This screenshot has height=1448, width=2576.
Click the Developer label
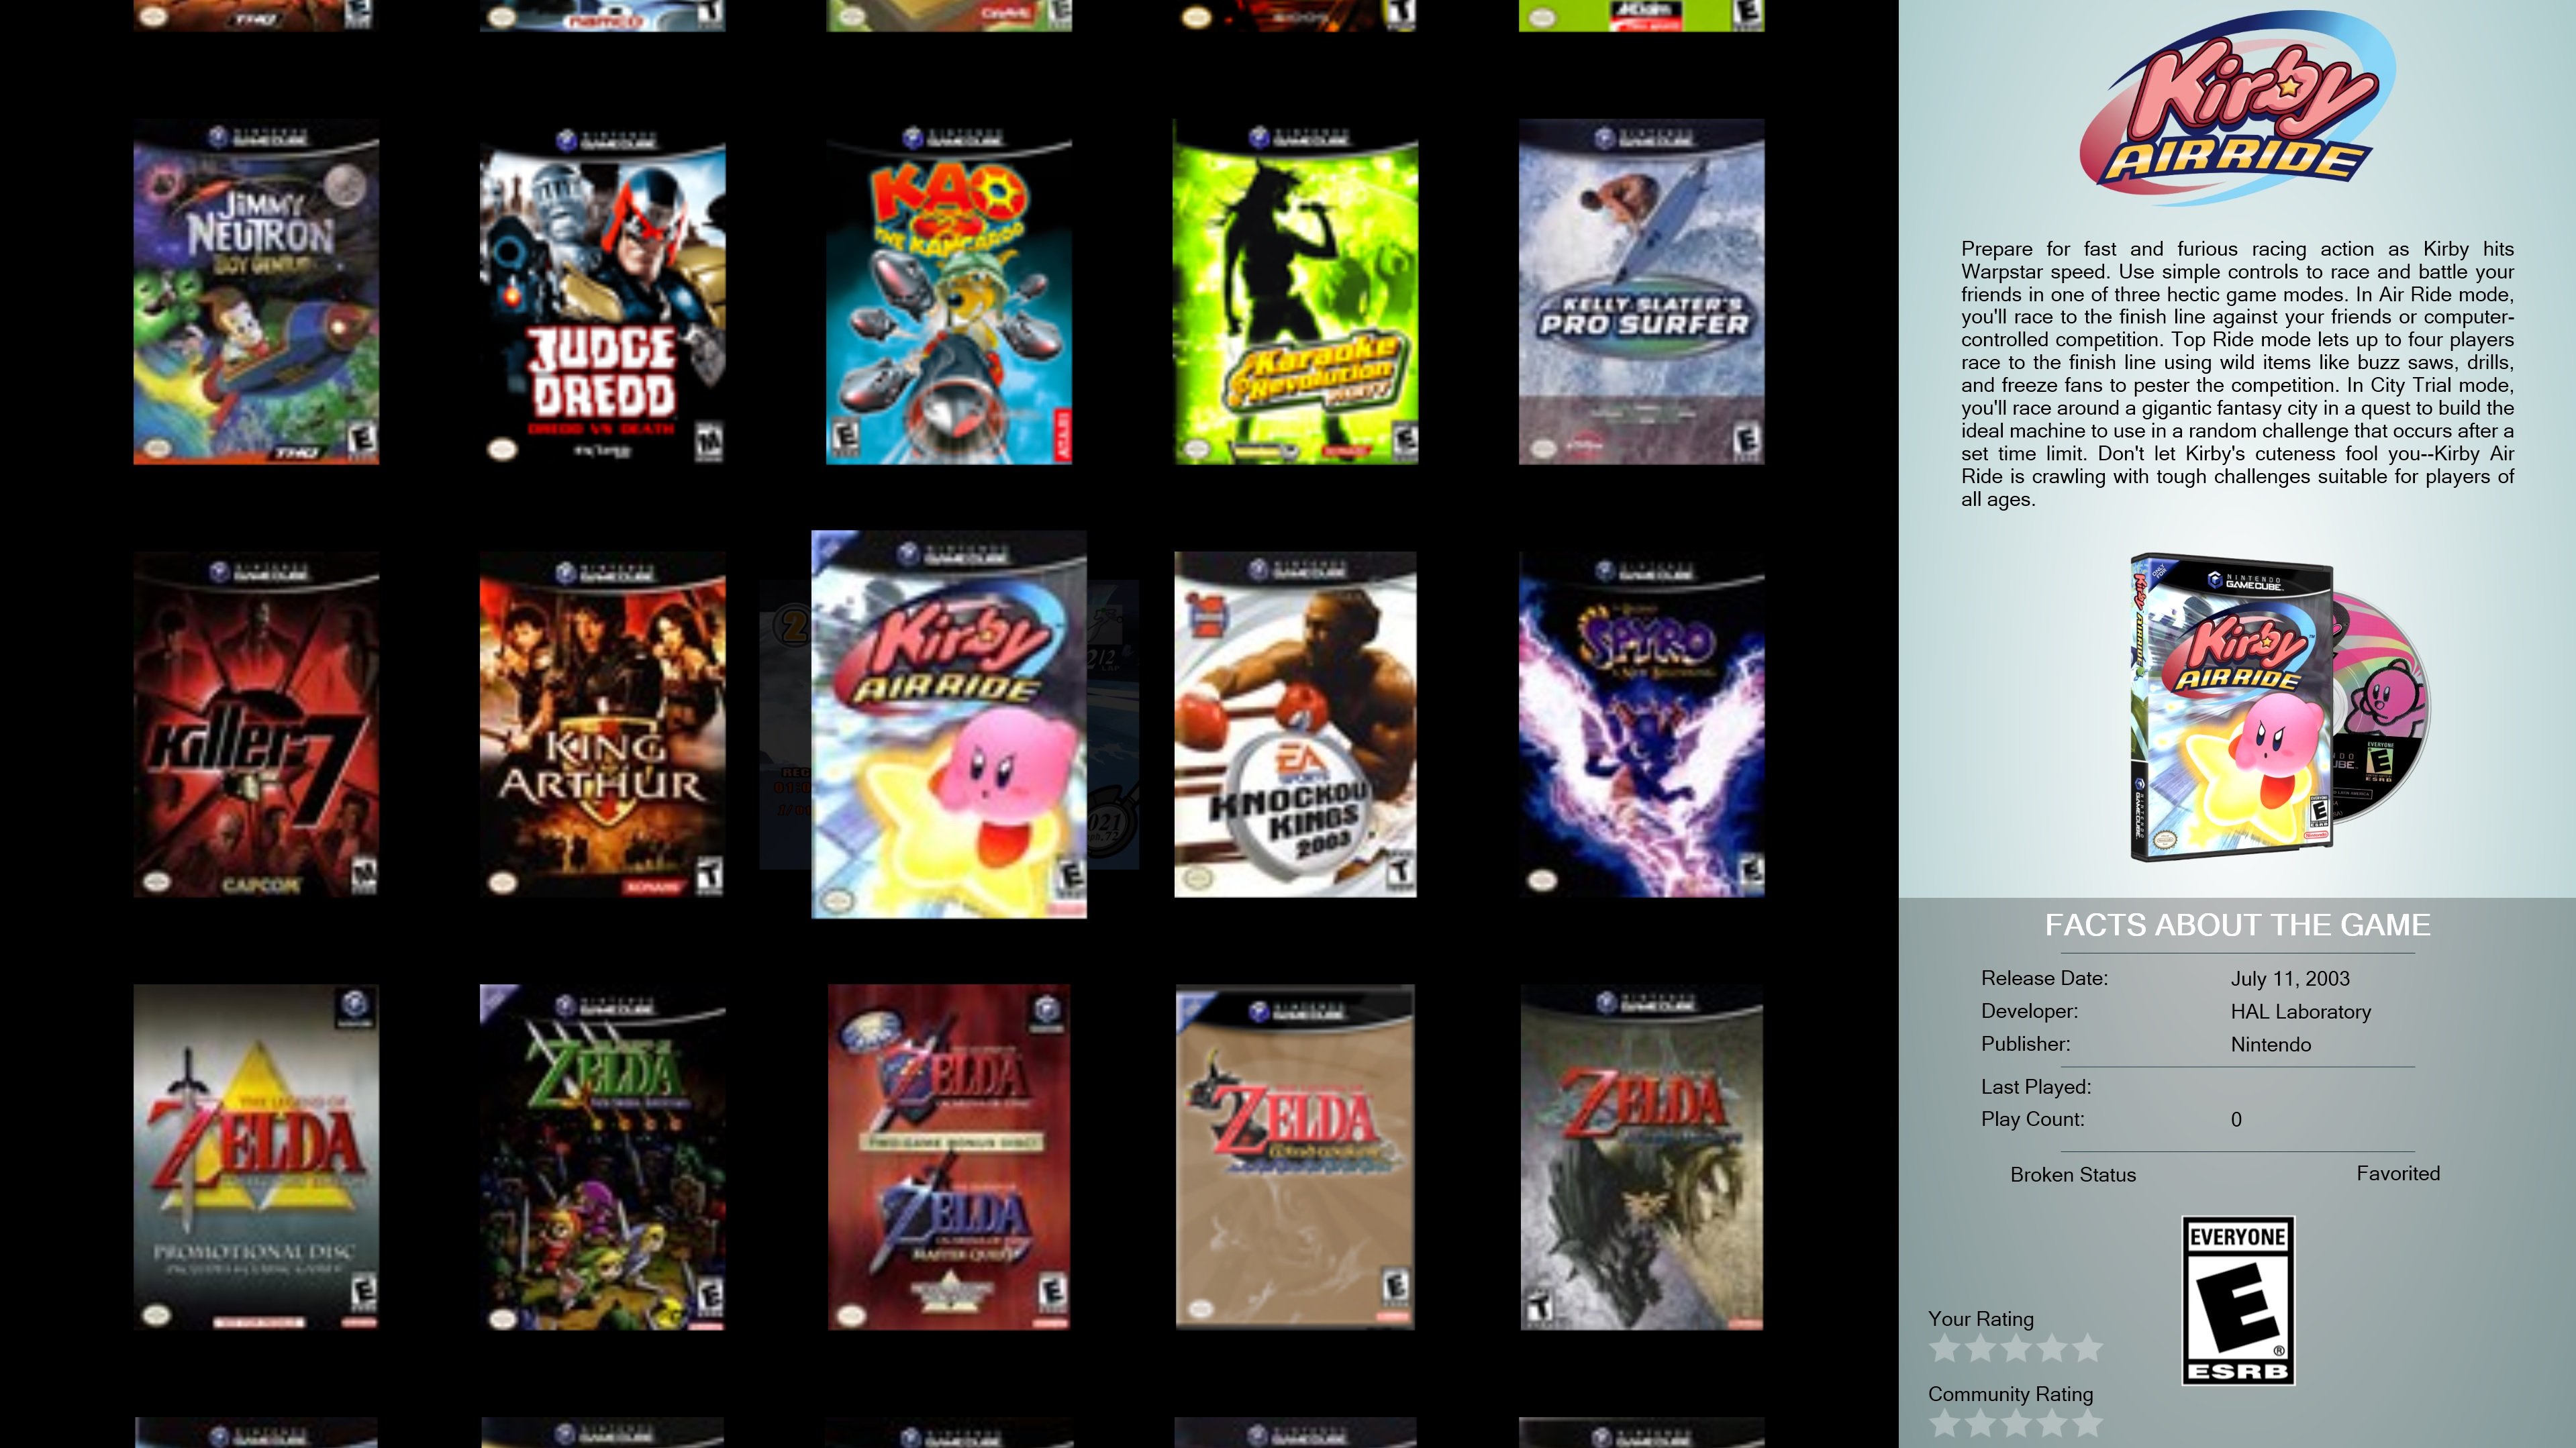point(2029,1012)
